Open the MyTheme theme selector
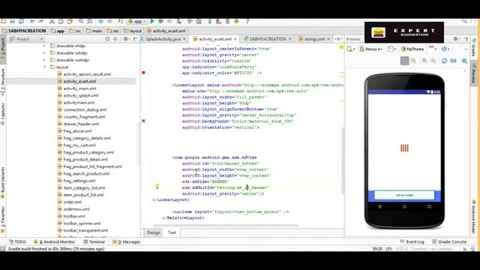Image resolution: width=480 pixels, height=270 pixels. (x=412, y=49)
